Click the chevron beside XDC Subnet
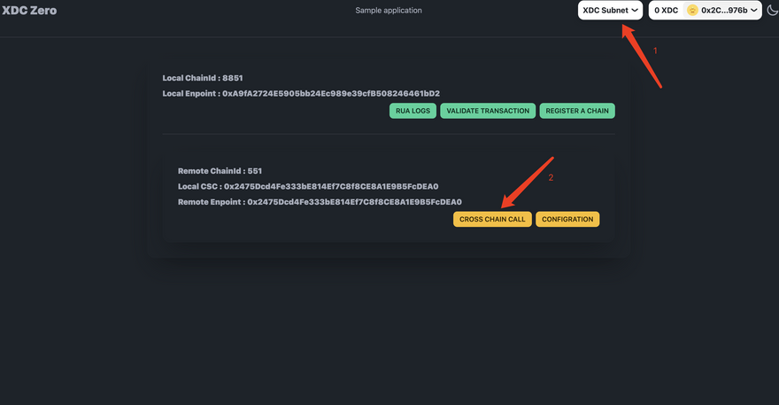Image resolution: width=779 pixels, height=405 pixels. (x=635, y=11)
